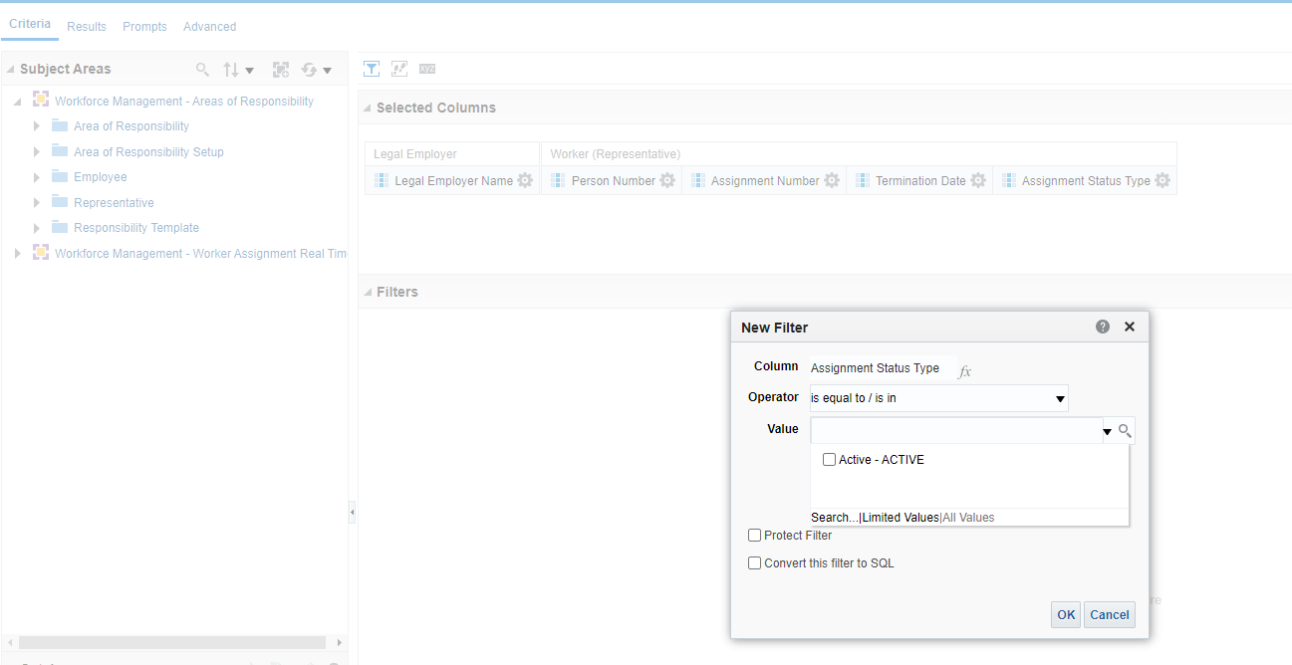
Task: Click the Show/Hide Selection Steps Pane icon
Action: [399, 68]
